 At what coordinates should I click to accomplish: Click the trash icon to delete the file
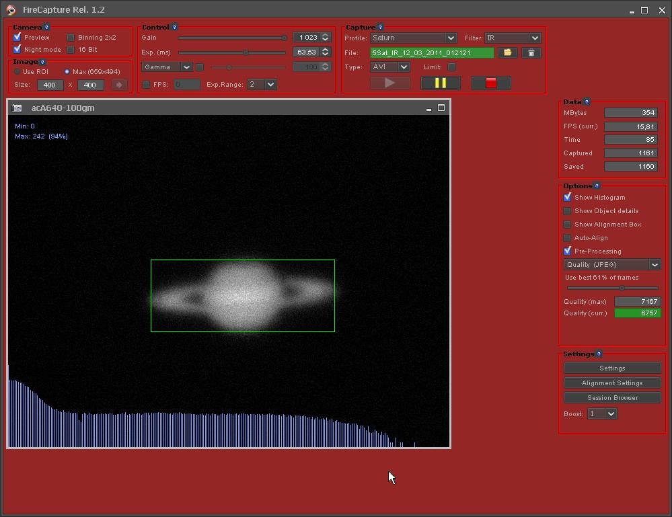(x=531, y=52)
